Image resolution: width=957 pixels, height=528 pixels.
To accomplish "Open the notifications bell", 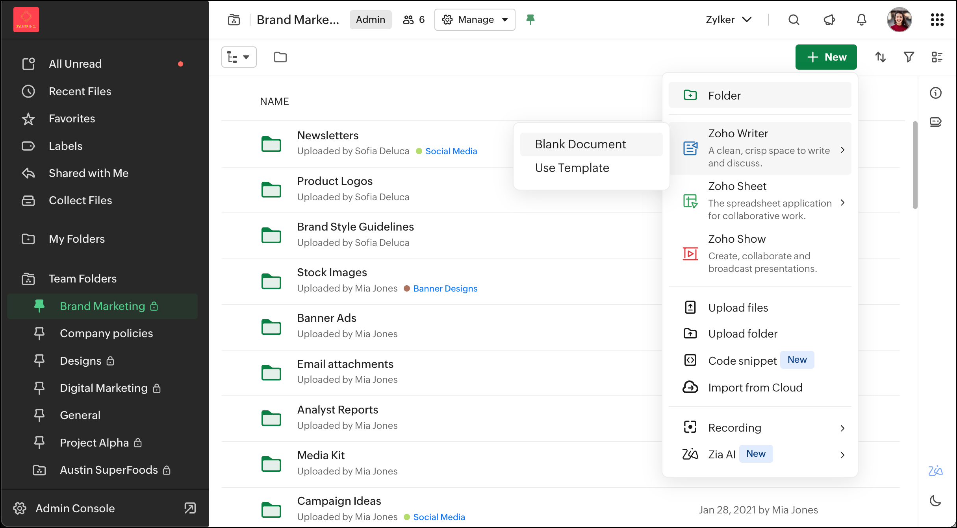I will tap(861, 20).
